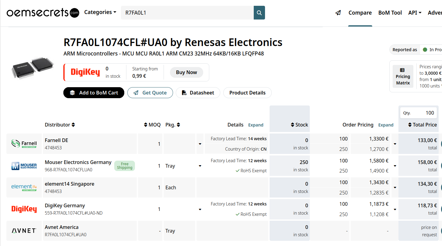Click the Buy Now button

coord(186,72)
